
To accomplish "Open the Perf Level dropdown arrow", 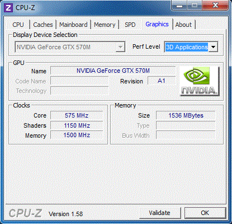I will click(x=213, y=47).
